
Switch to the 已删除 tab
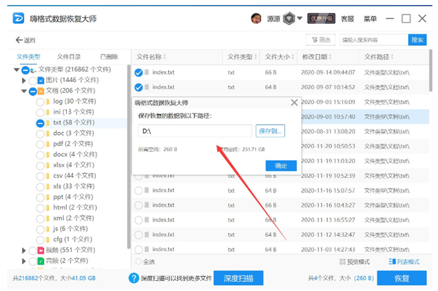(109, 57)
